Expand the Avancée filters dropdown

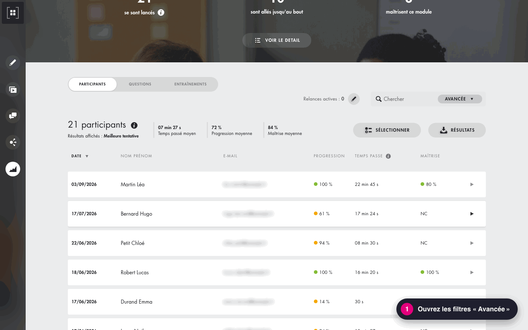pyautogui.click(x=460, y=99)
